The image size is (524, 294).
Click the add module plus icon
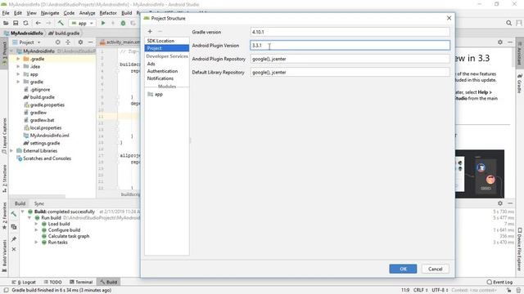coord(150,31)
